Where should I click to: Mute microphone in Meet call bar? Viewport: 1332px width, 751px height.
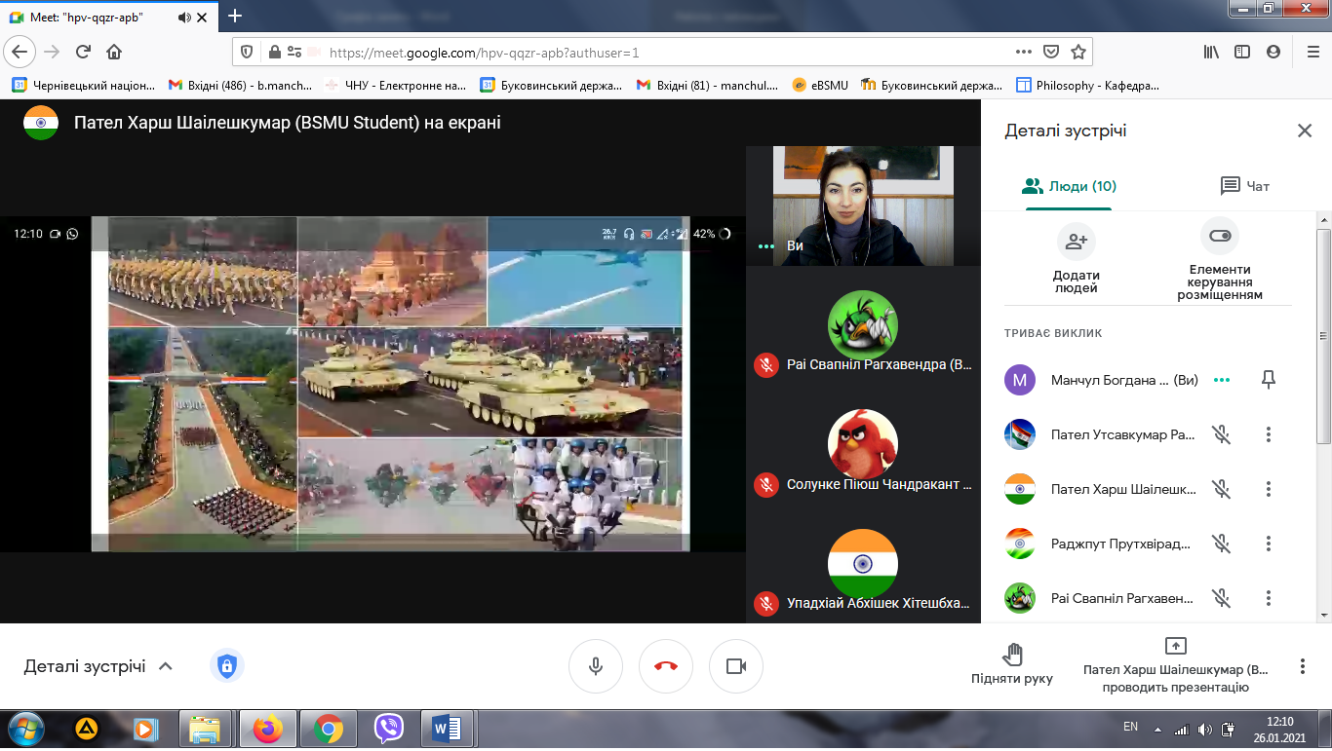tap(595, 666)
